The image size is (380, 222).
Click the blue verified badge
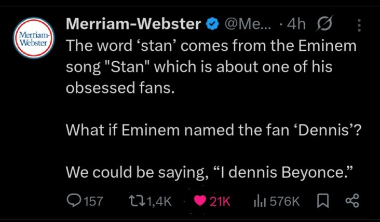point(213,24)
